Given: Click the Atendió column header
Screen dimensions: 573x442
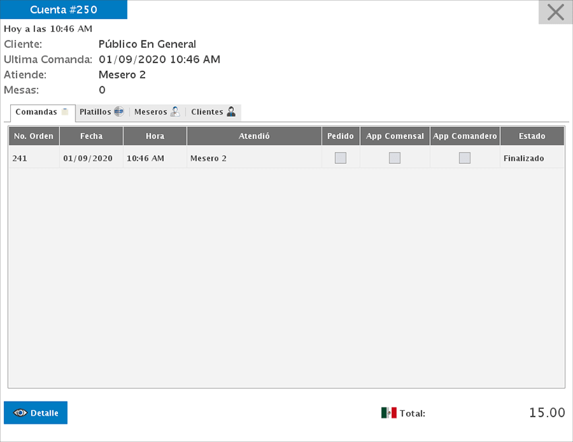Looking at the screenshot, I should point(254,136).
